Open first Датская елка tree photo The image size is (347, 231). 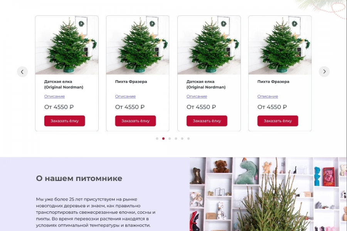click(67, 45)
